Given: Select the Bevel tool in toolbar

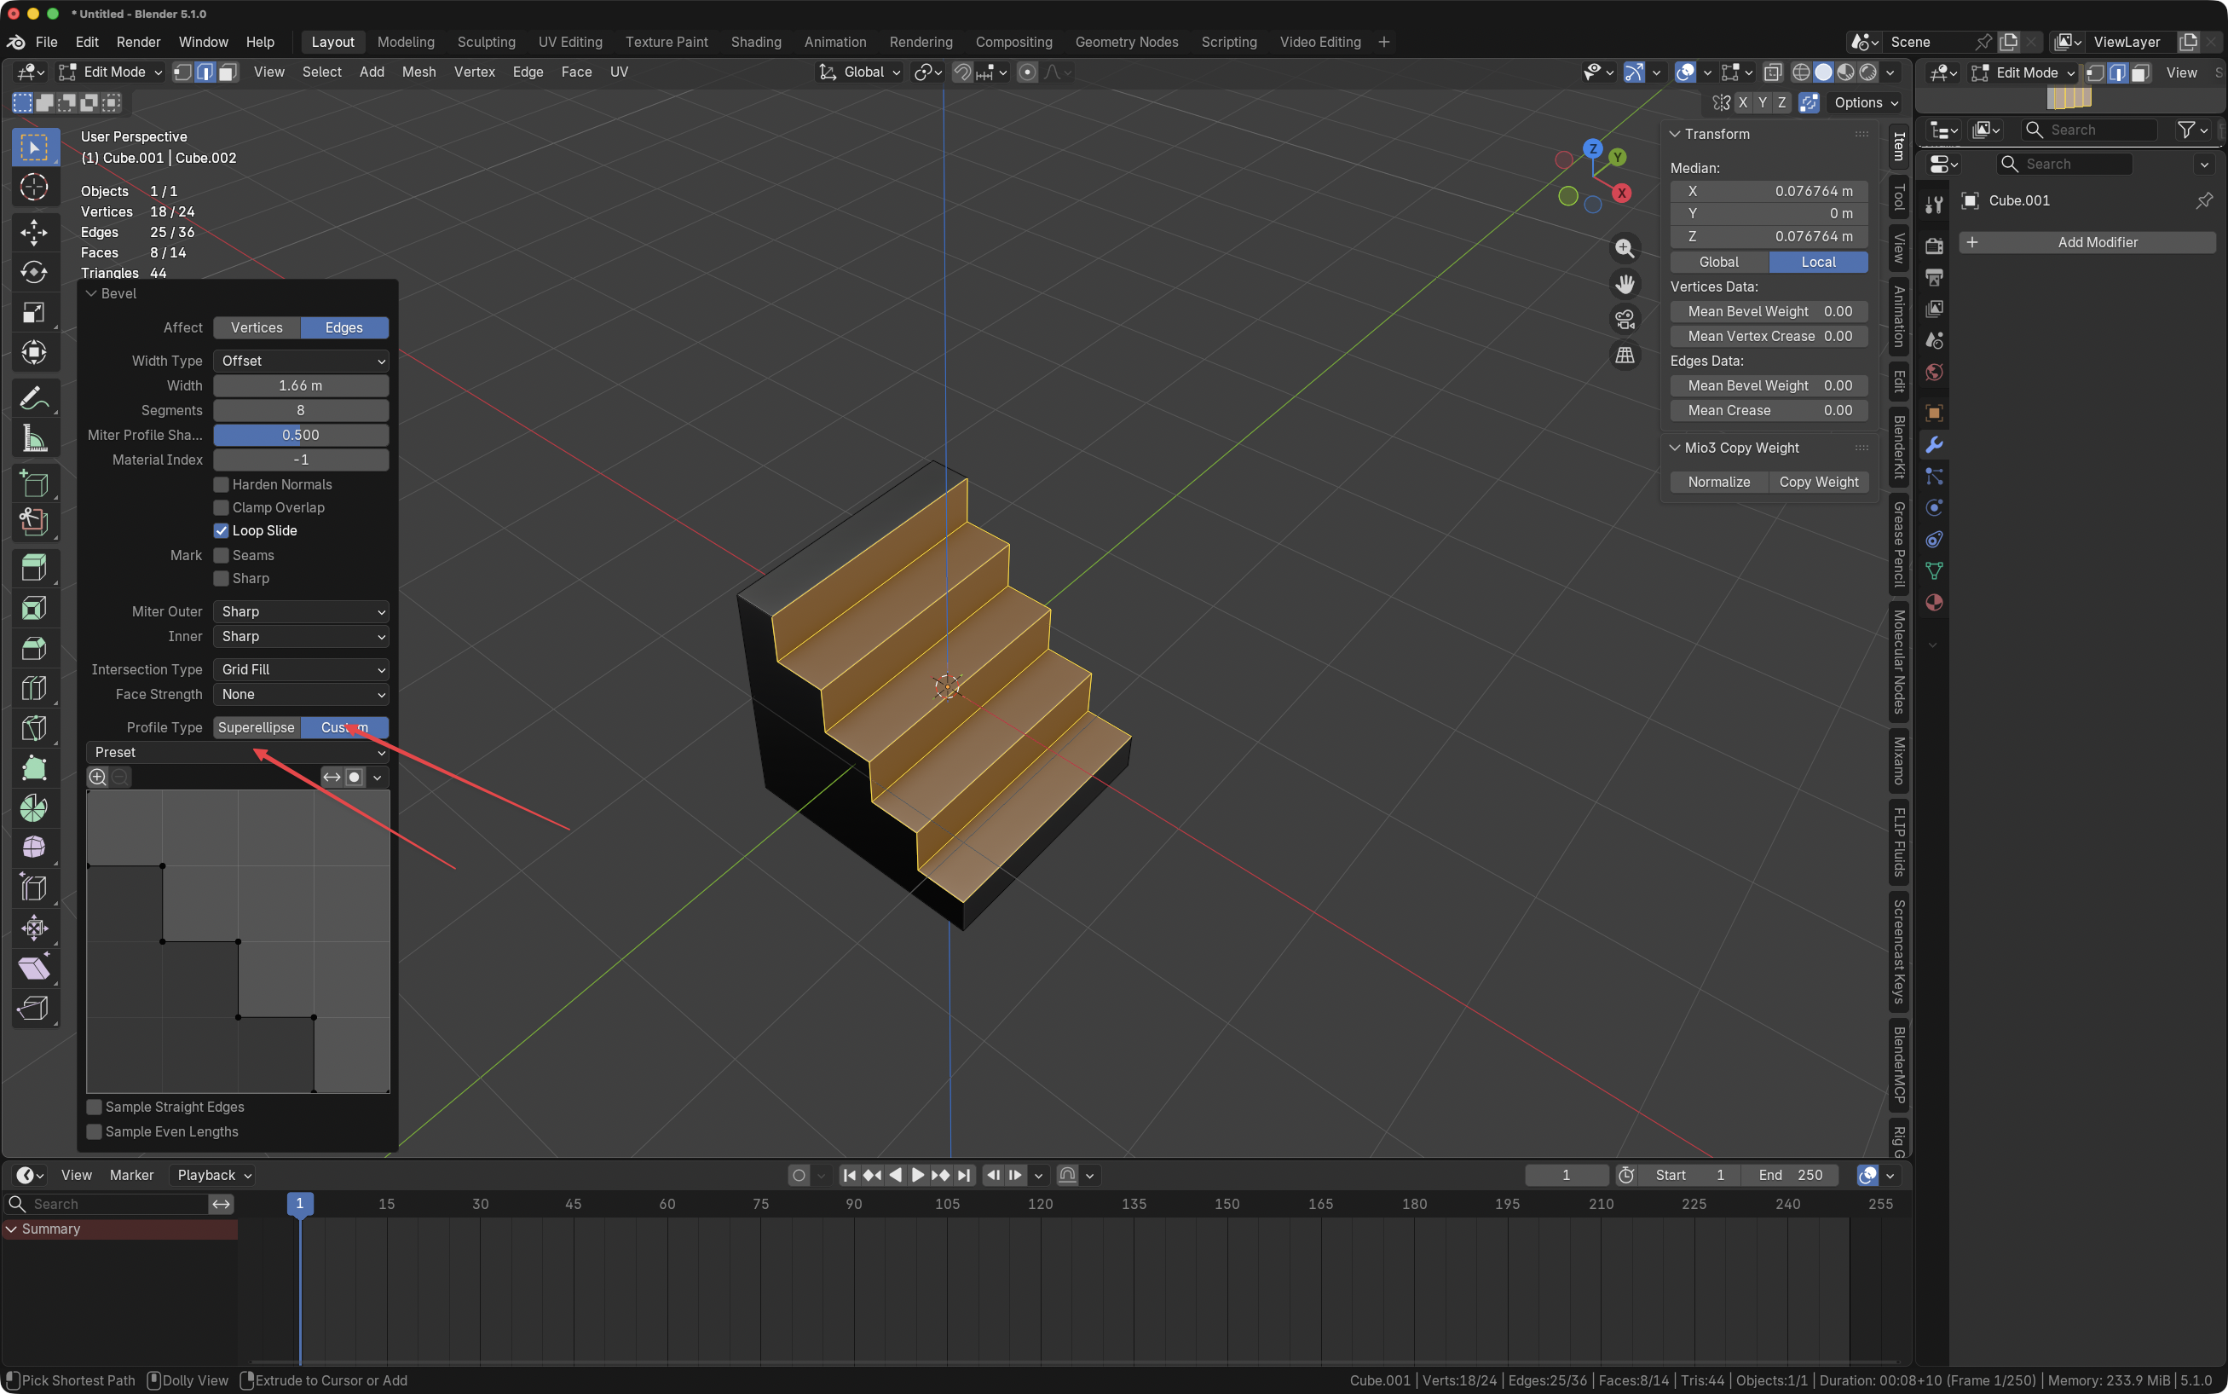Looking at the screenshot, I should click(34, 648).
